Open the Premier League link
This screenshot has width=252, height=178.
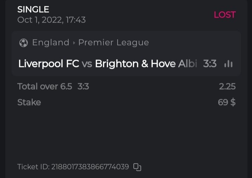click(113, 43)
